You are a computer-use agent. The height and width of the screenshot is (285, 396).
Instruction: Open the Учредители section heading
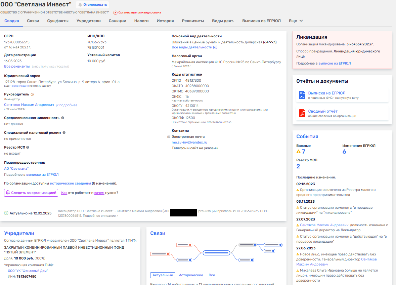pyautogui.click(x=19, y=233)
